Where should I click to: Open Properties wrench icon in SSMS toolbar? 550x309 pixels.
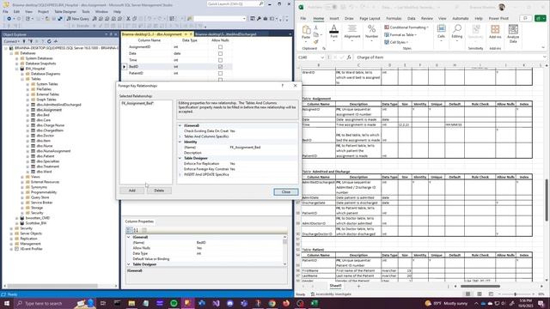tap(259, 19)
